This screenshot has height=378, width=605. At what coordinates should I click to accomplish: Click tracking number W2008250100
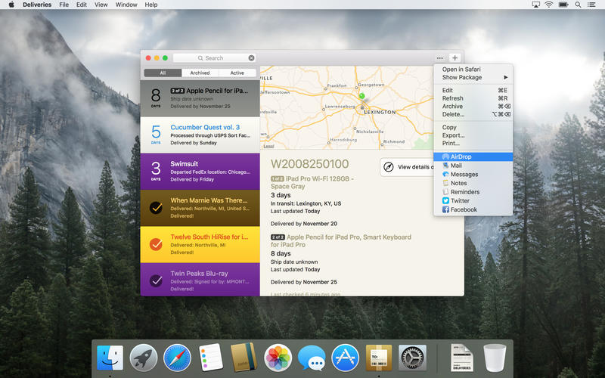[309, 164]
